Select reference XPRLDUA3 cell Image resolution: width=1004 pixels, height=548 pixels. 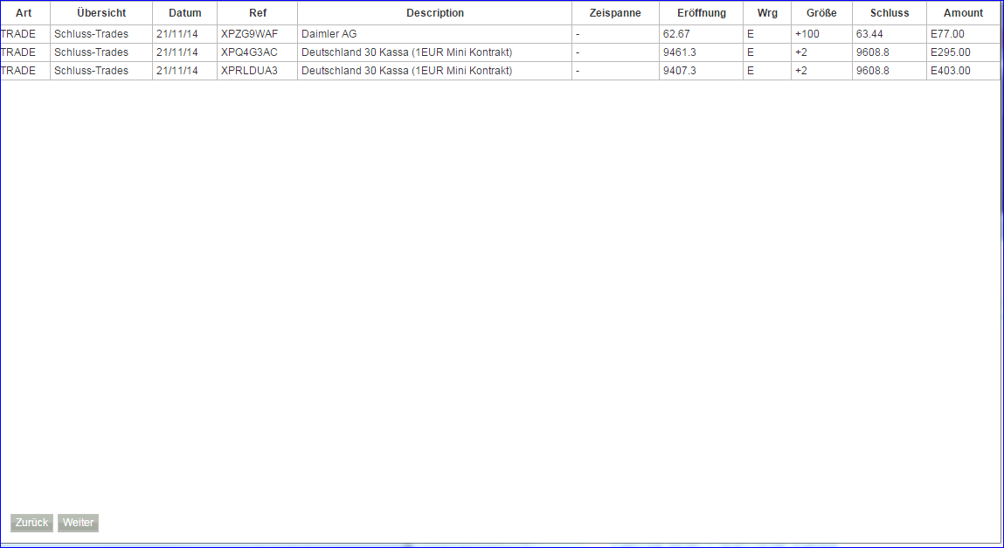click(x=258, y=71)
